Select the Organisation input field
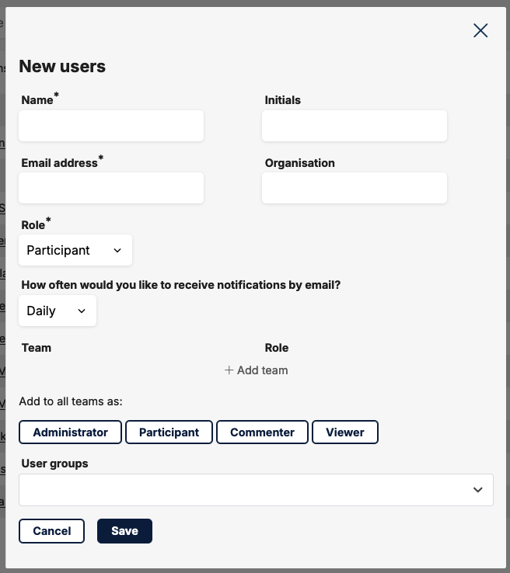The width and height of the screenshot is (510, 573). click(x=355, y=188)
